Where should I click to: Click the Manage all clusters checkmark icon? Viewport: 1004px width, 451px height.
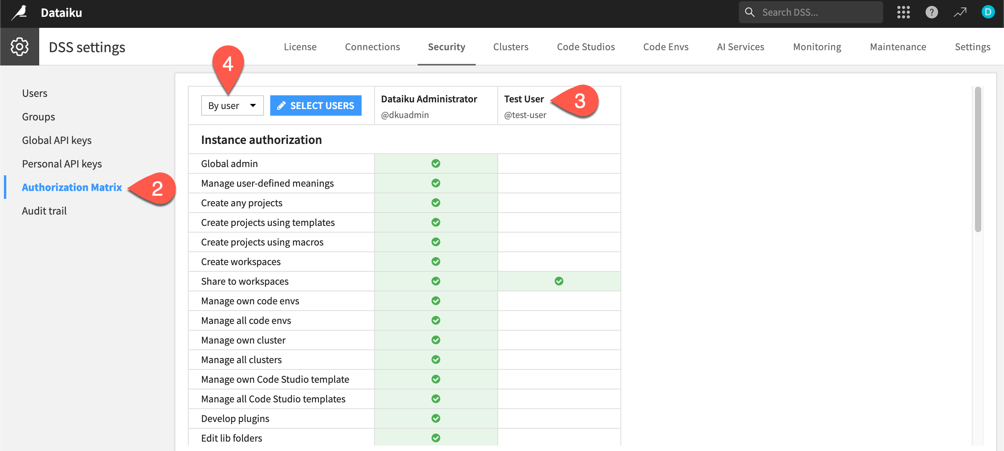[436, 360]
